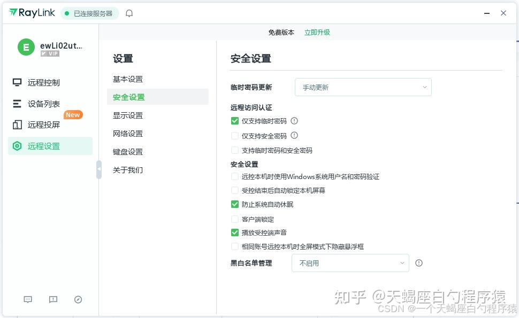The image size is (519, 318).
Task: Click the 免费版本 label
Action: point(281,33)
